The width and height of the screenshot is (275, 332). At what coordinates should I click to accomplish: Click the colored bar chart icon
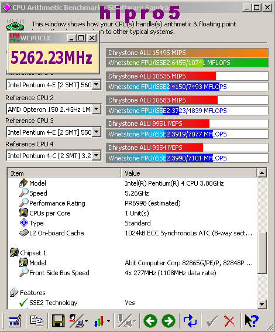99,321
